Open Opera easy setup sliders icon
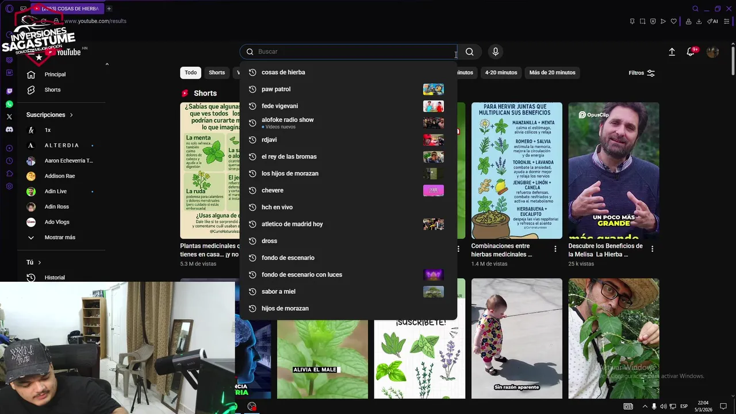The width and height of the screenshot is (736, 414). coord(727,21)
